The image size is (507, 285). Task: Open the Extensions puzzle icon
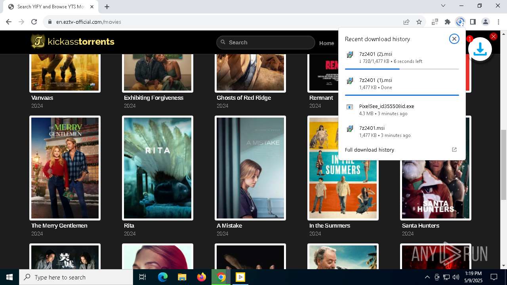448,22
